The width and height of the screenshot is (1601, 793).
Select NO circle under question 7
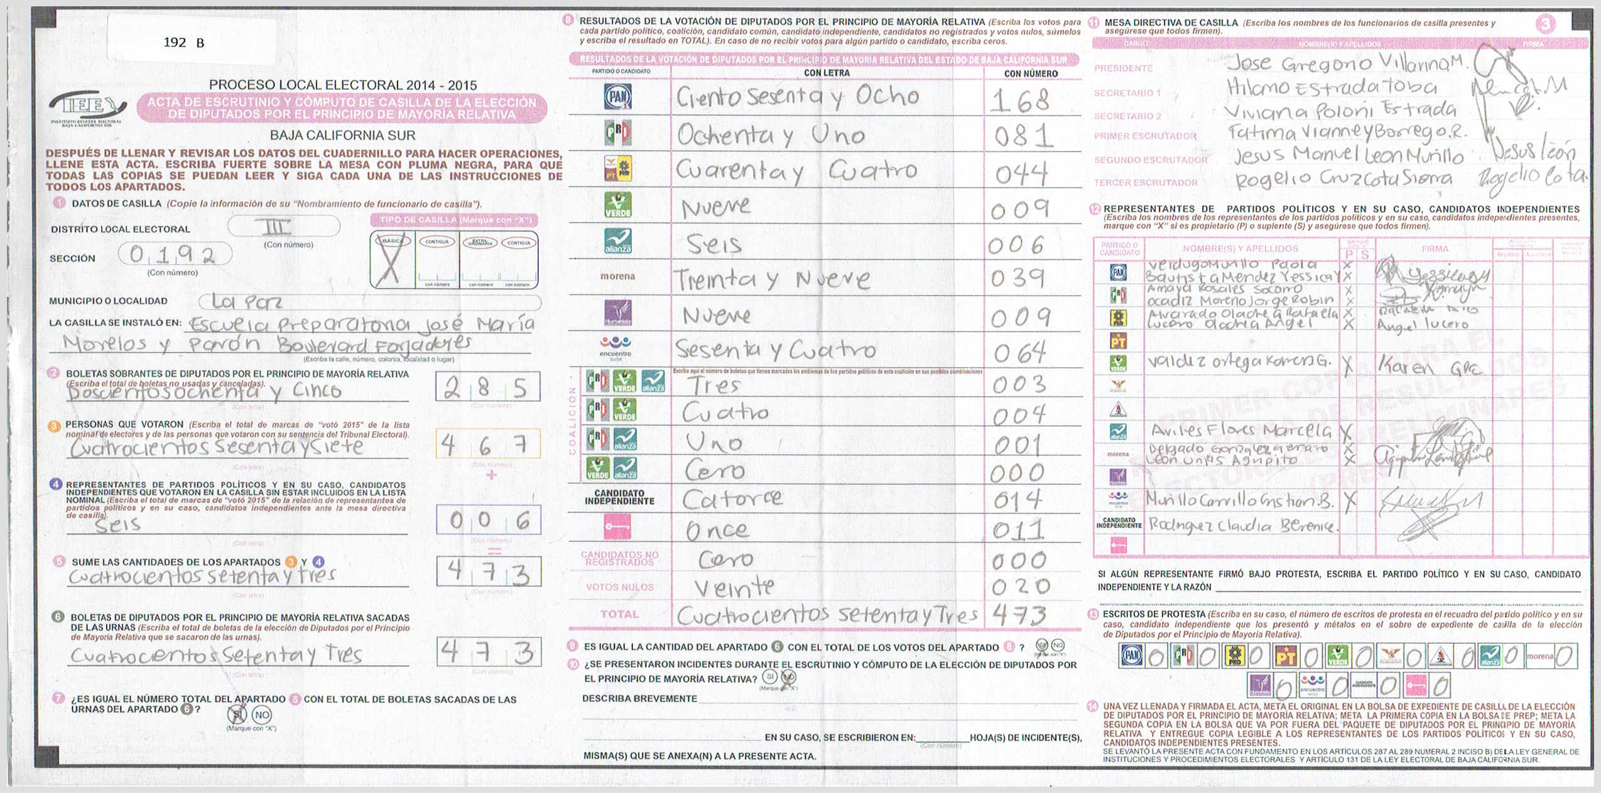tap(262, 715)
